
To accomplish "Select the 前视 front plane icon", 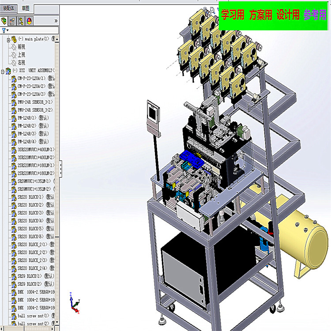I will pos(14,47).
